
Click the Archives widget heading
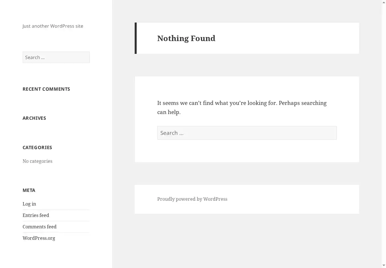tap(34, 118)
